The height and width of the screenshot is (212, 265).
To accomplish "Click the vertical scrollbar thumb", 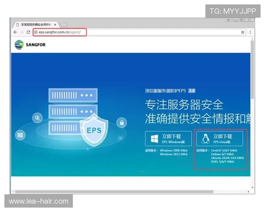I will (x=252, y=70).
